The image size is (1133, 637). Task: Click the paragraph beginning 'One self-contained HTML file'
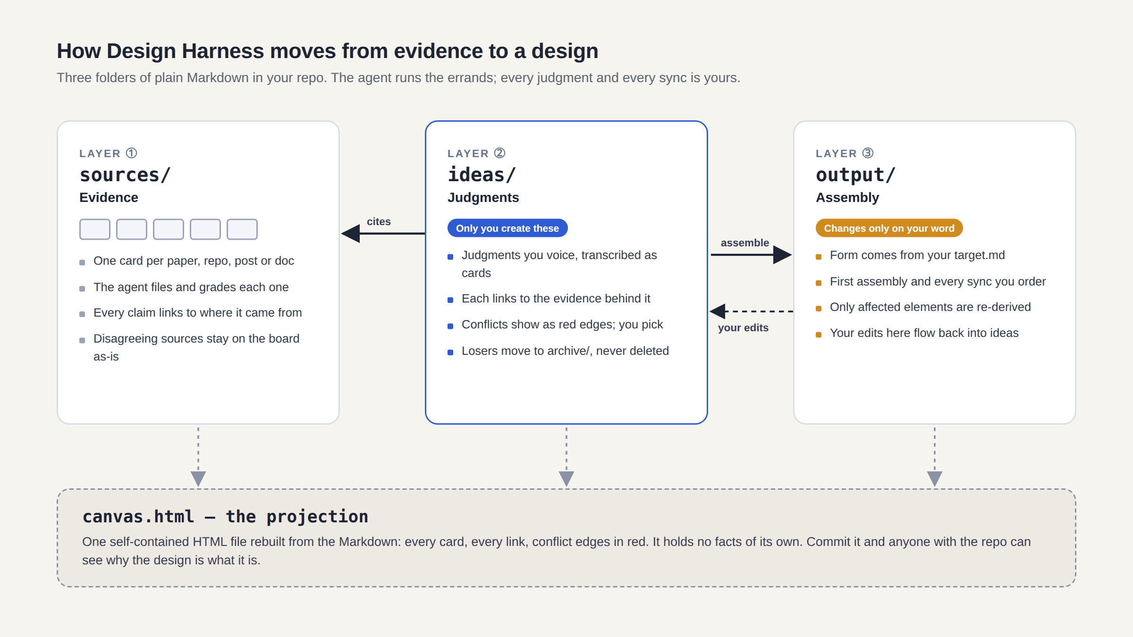[x=556, y=551]
